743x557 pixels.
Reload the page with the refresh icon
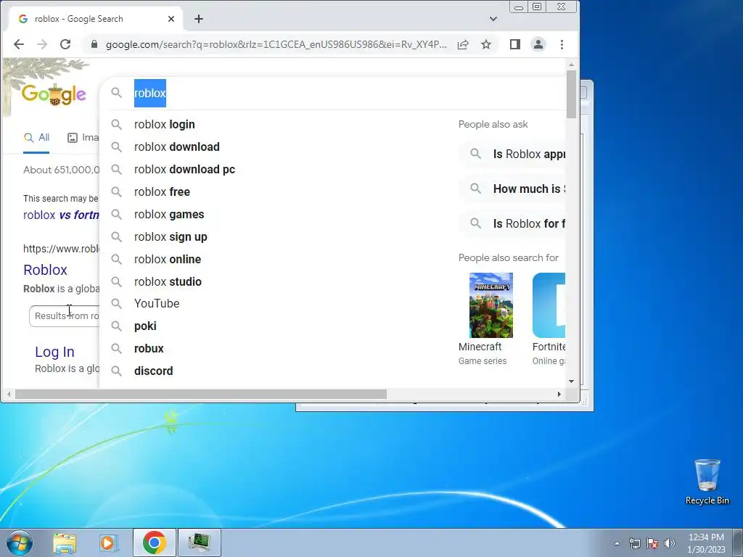pos(65,44)
